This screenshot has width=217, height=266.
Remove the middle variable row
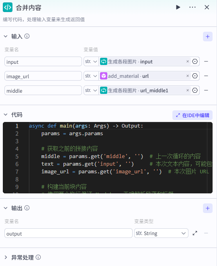click(206, 90)
